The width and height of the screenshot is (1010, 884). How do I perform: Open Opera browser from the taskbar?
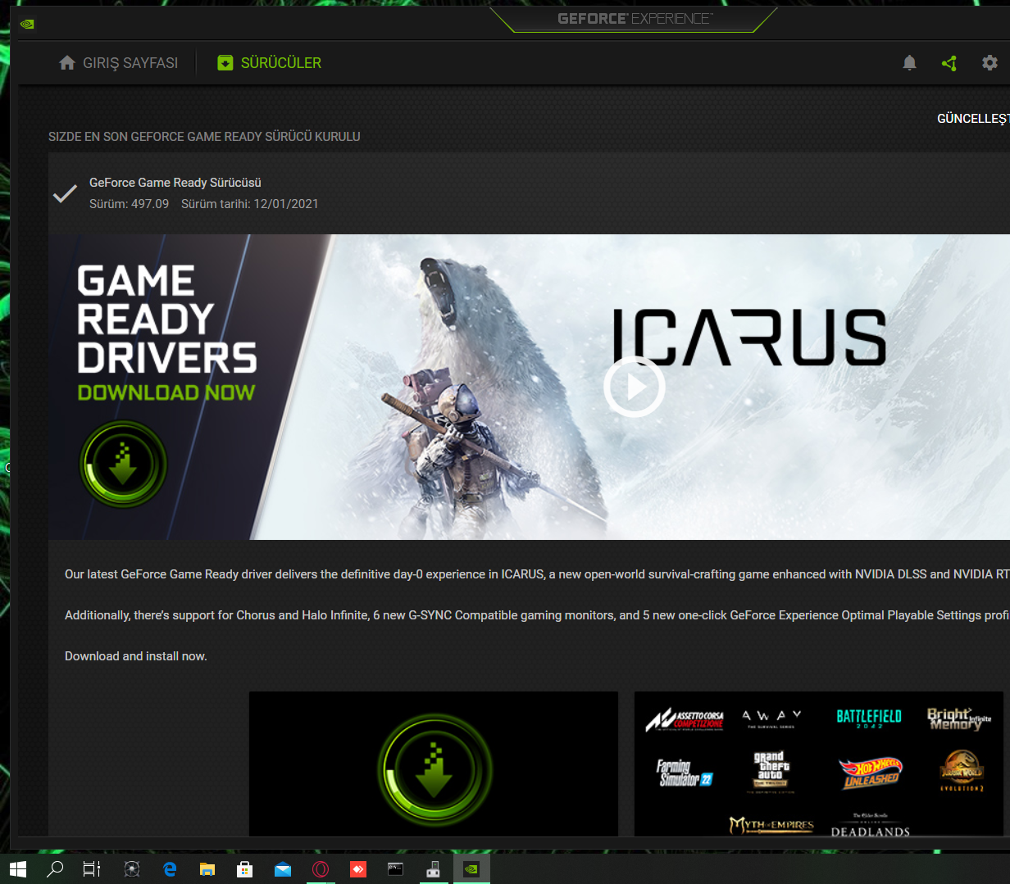coord(321,869)
